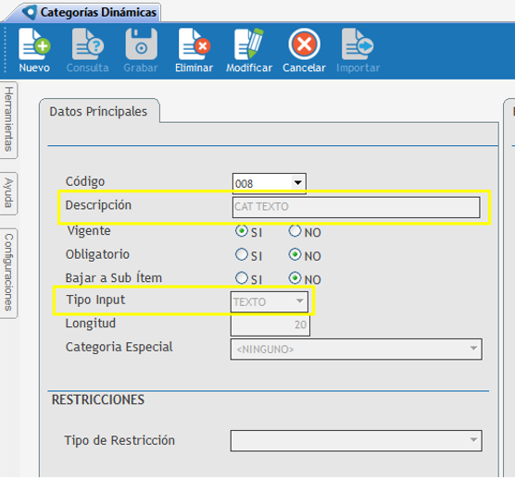
Task: Click the Consulta toolbar icon
Action: (88, 44)
